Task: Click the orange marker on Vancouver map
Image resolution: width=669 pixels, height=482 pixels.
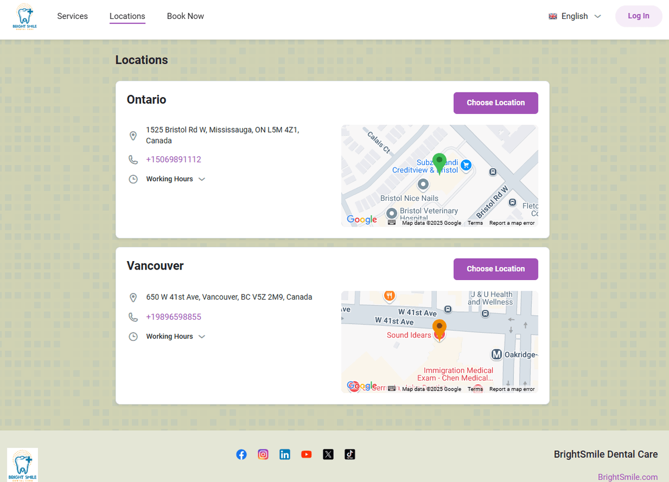Action: pyautogui.click(x=439, y=329)
